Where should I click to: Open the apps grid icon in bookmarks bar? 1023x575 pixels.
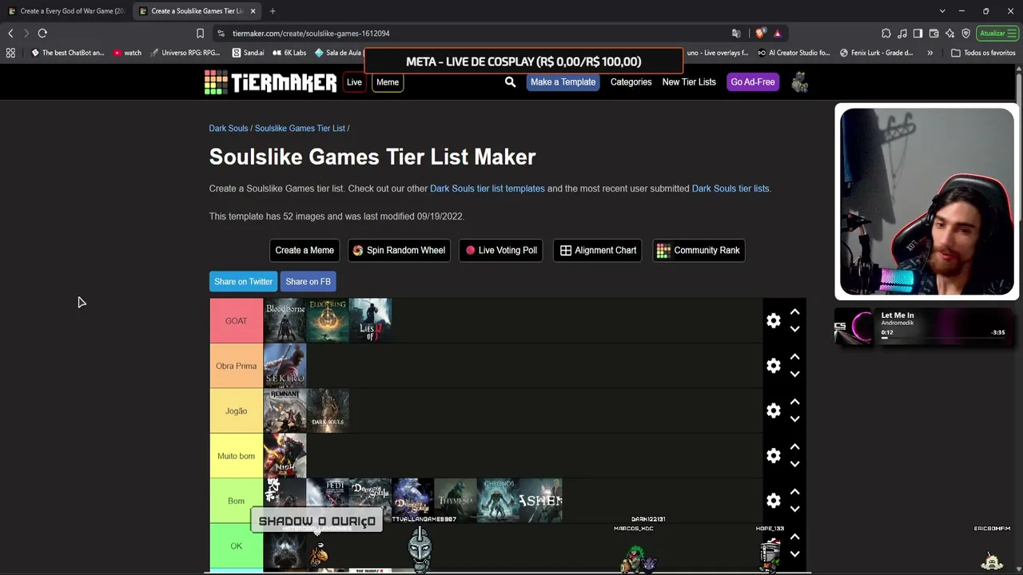click(x=10, y=53)
